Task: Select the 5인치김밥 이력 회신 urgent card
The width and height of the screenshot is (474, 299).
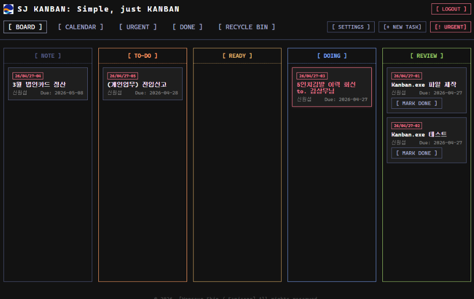Action: pos(332,88)
